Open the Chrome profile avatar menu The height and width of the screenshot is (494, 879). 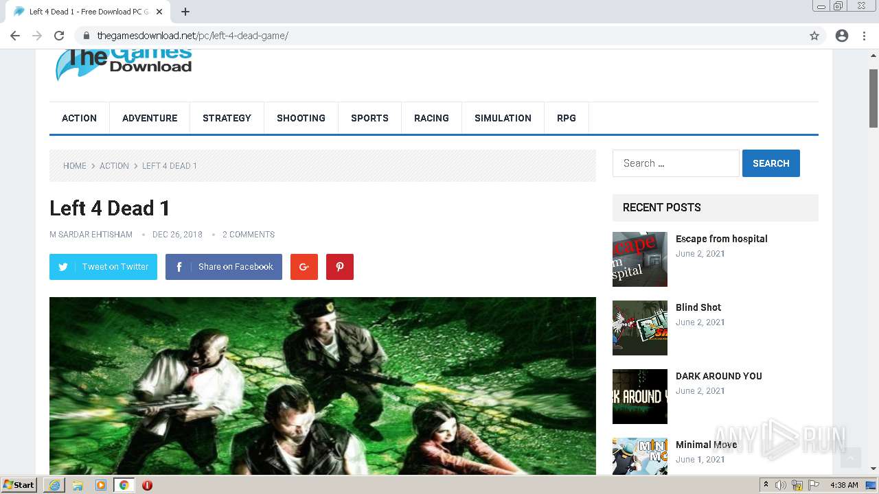(842, 36)
